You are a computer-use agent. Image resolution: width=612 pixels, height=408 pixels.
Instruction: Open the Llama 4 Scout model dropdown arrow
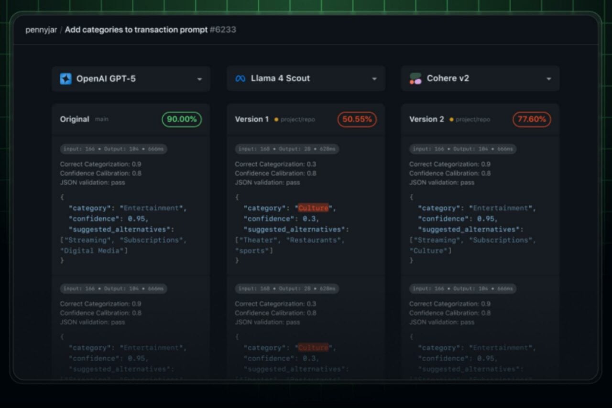tap(374, 79)
